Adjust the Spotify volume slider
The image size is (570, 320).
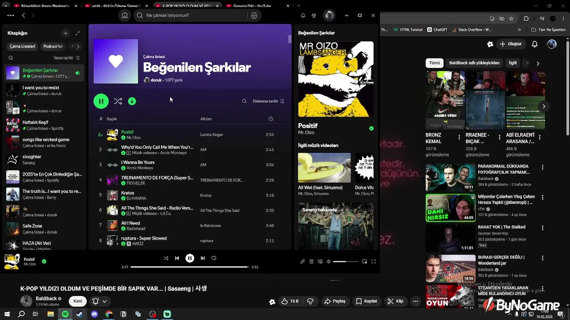346,262
